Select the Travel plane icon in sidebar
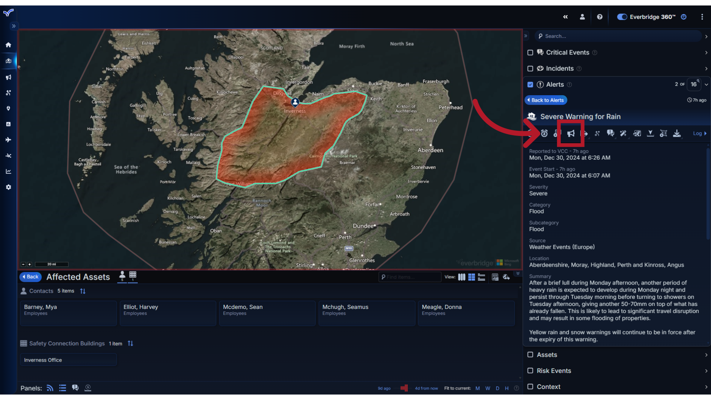 pyautogui.click(x=8, y=140)
